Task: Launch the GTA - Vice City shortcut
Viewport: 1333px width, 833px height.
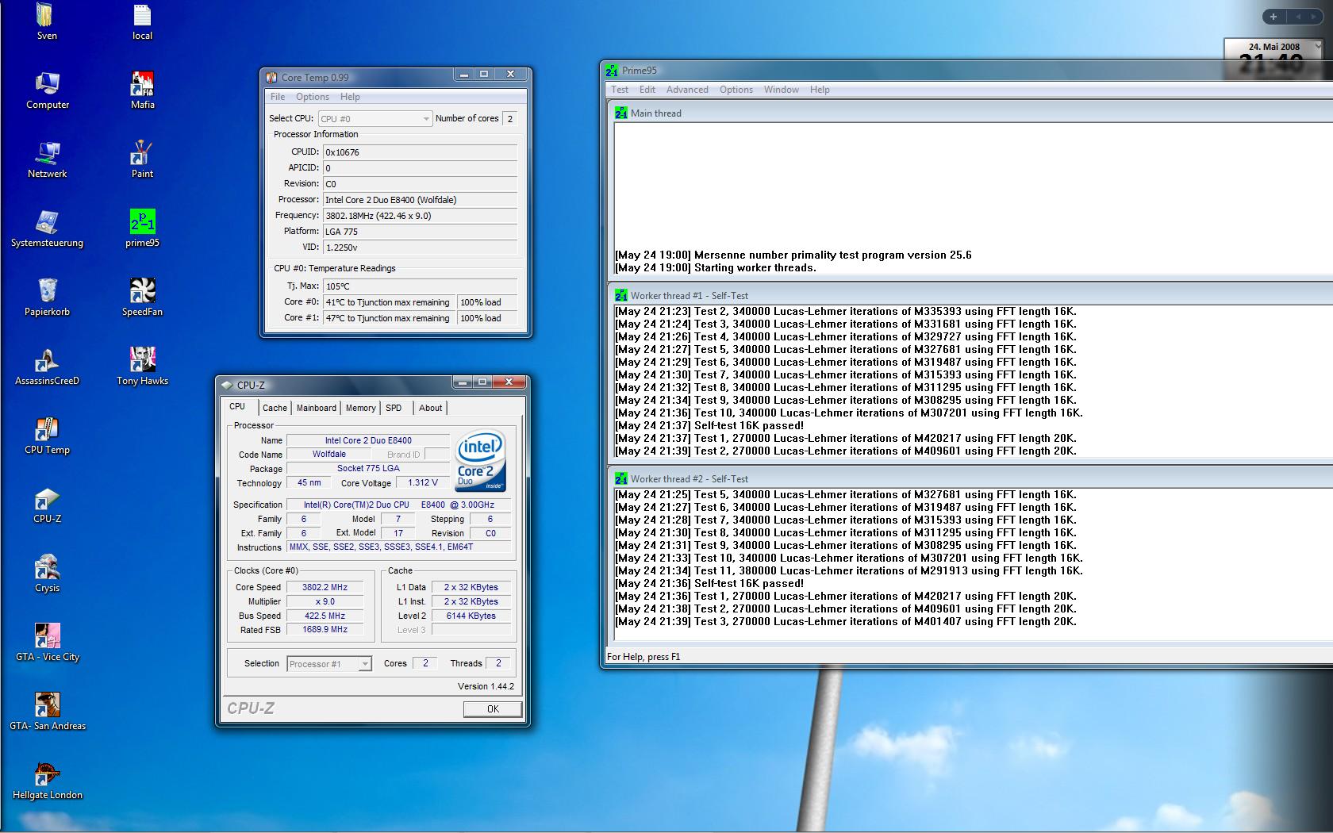Action: pos(48,643)
